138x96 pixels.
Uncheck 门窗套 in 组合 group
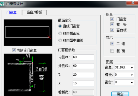[112, 19]
